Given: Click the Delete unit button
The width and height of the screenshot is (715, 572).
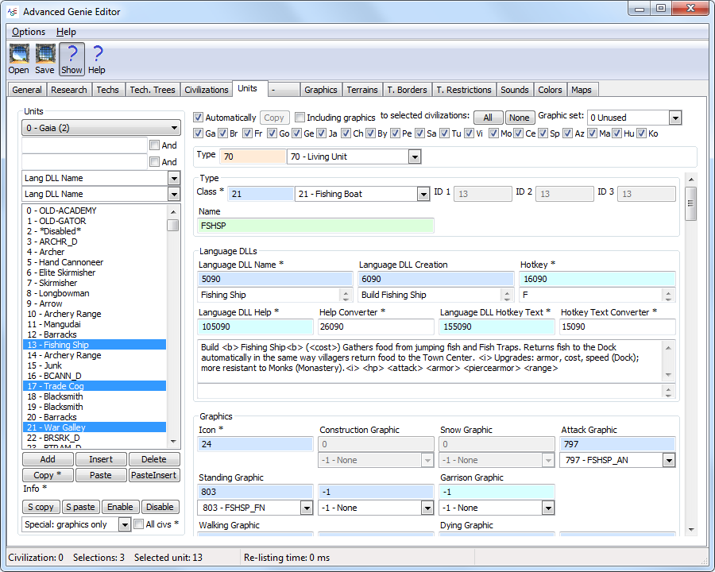Looking at the screenshot, I should point(154,459).
